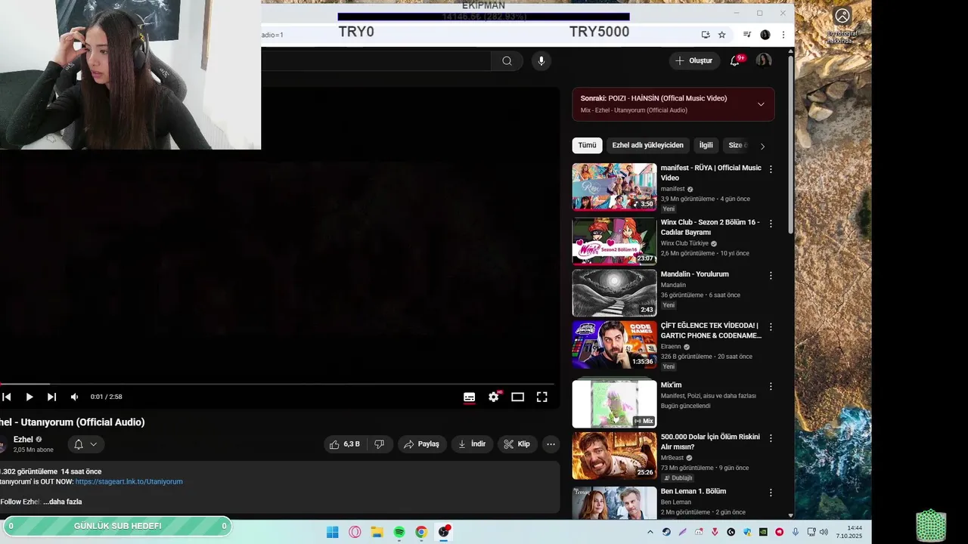
Task: Open the Discord tray icon
Action: 699,532
